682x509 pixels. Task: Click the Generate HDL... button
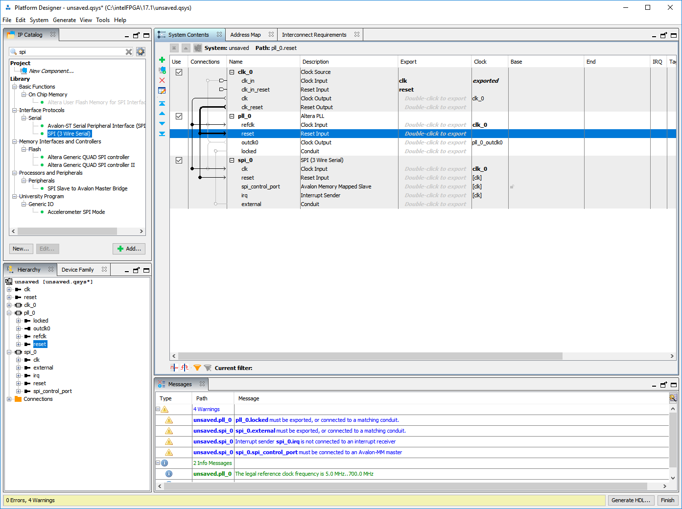click(631, 500)
